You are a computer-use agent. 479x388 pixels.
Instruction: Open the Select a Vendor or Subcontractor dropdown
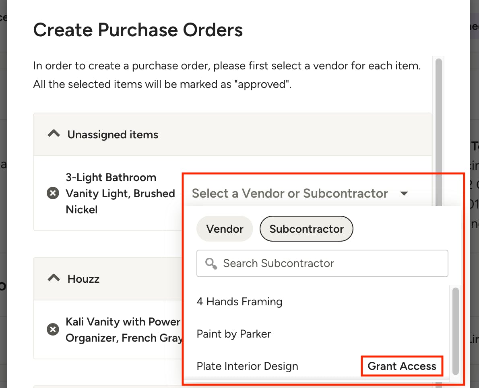pyautogui.click(x=290, y=194)
